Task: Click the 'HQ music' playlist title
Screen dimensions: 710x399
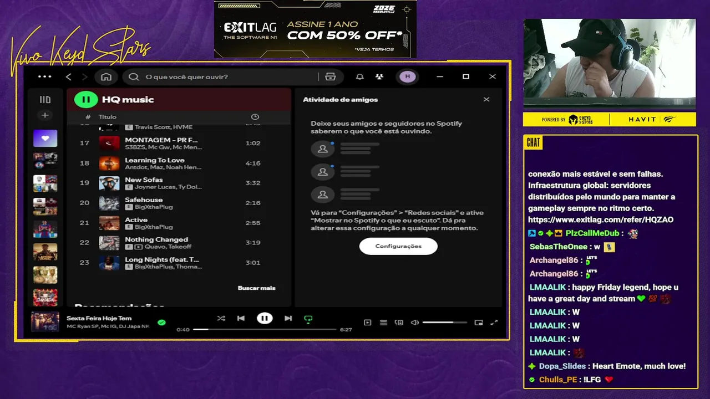Action: [x=128, y=100]
